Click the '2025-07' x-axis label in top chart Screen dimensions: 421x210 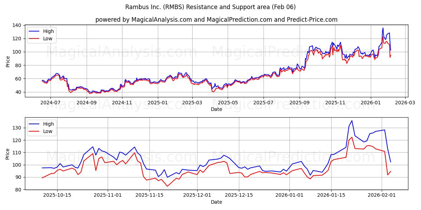263,103
